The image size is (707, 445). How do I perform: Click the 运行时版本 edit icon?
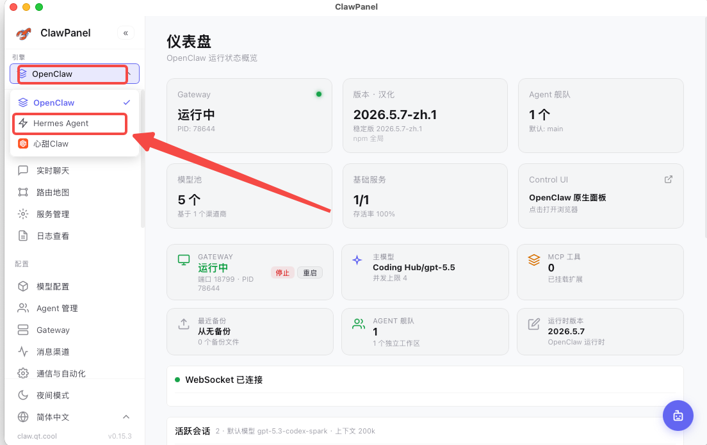pyautogui.click(x=534, y=324)
